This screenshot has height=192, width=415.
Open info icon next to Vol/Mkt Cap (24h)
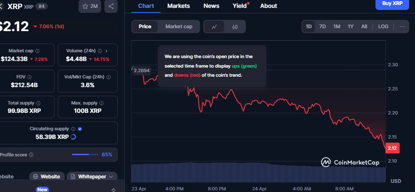click(x=109, y=77)
